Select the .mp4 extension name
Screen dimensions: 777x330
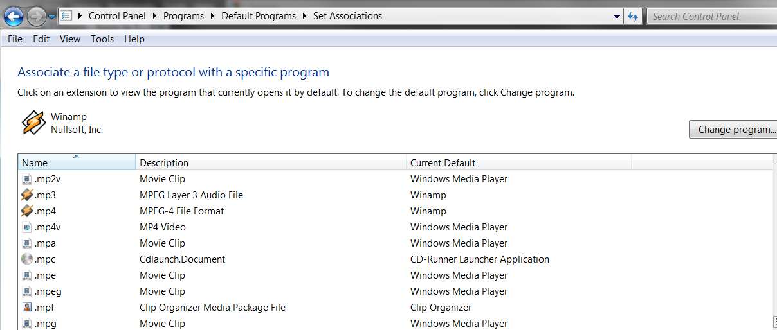[45, 211]
